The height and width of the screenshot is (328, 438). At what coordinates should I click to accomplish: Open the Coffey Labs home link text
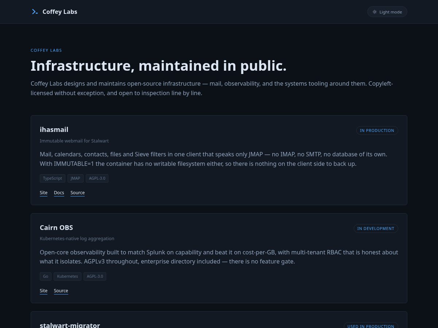tap(60, 12)
